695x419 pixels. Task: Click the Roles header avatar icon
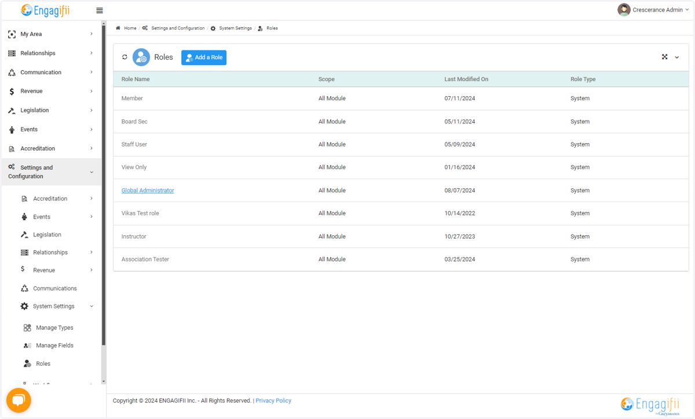point(141,57)
